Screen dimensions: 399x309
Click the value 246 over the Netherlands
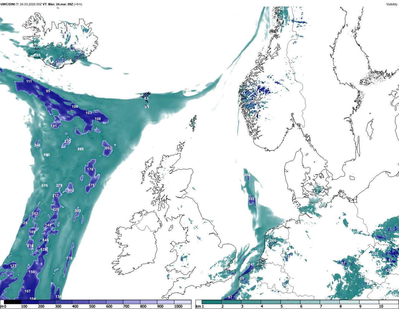(273, 240)
